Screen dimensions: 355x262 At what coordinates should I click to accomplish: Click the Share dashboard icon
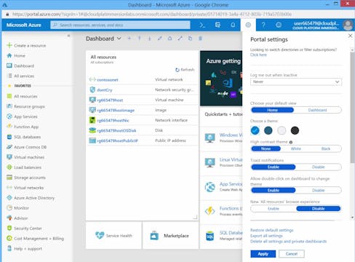169,39
